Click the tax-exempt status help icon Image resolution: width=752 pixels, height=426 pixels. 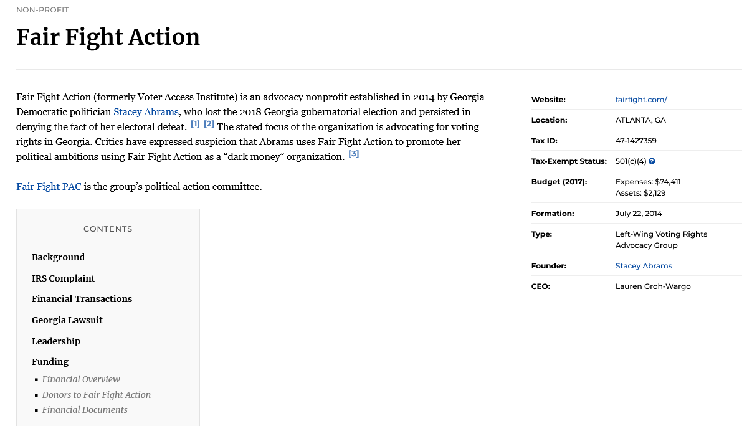tap(652, 161)
